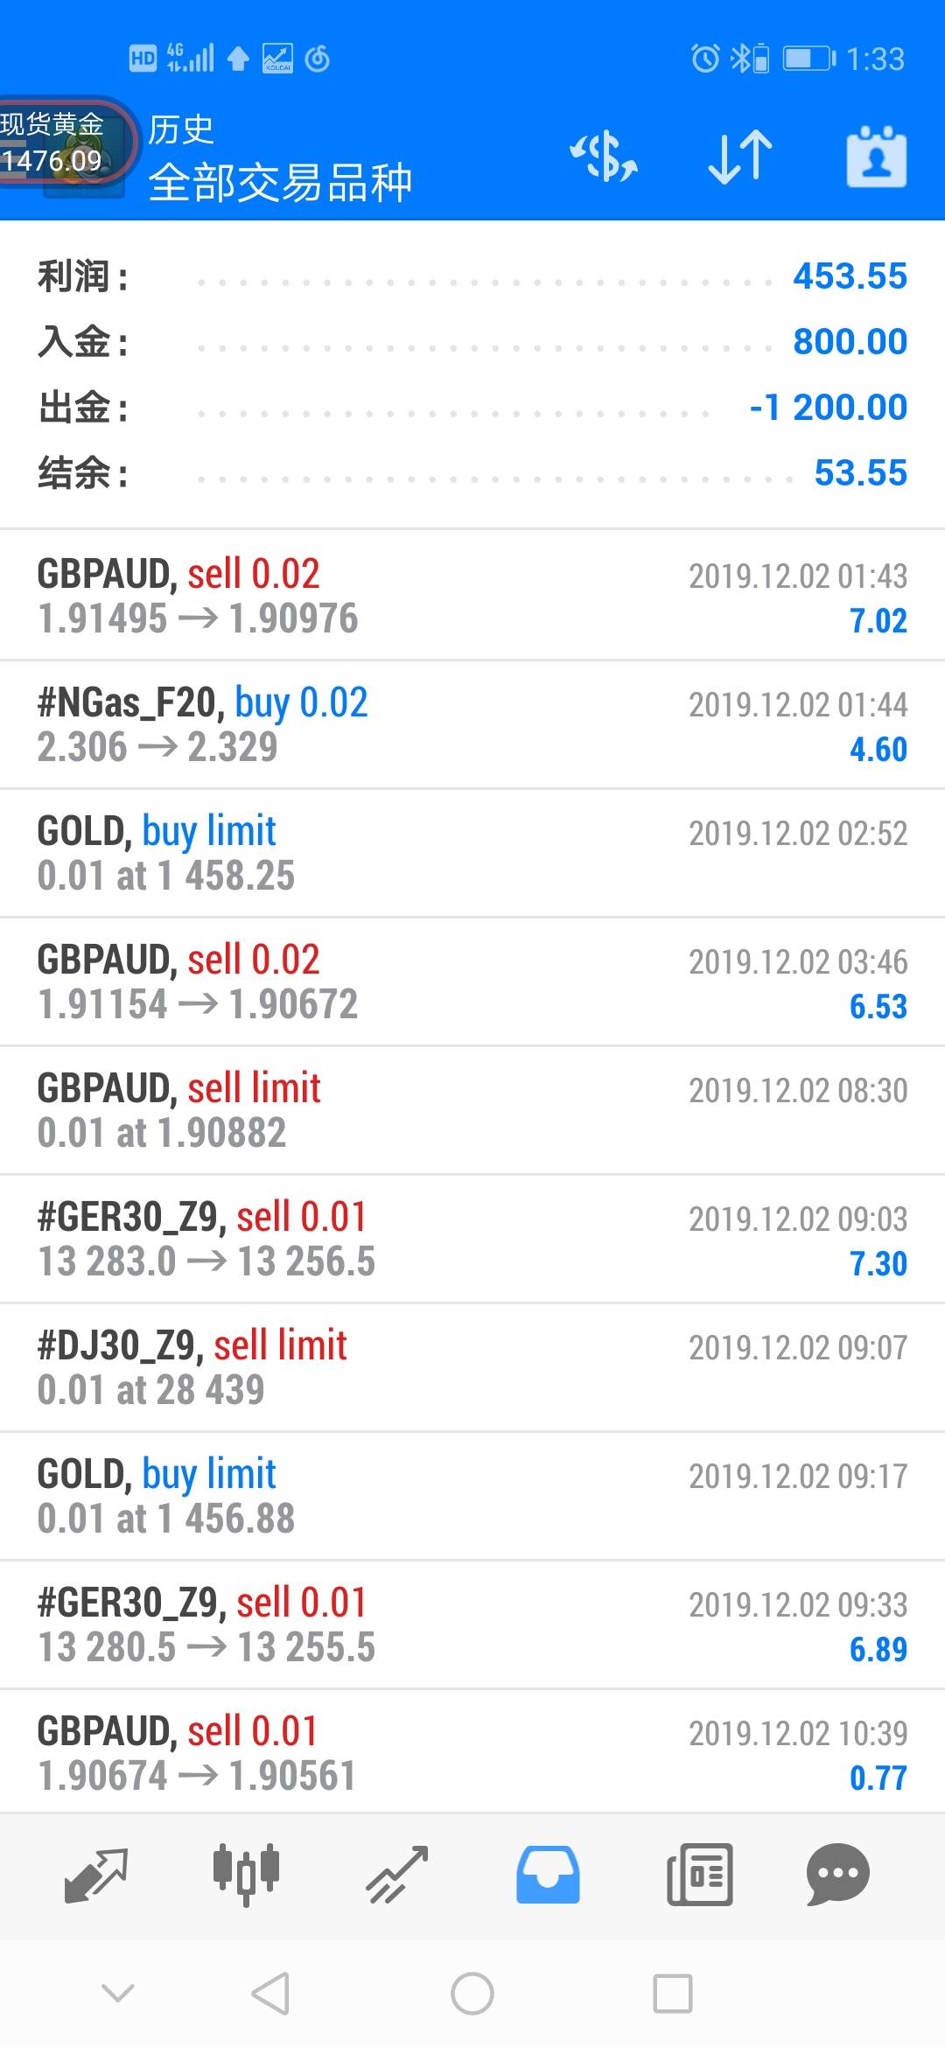Open the News tab icon

coord(699,1875)
